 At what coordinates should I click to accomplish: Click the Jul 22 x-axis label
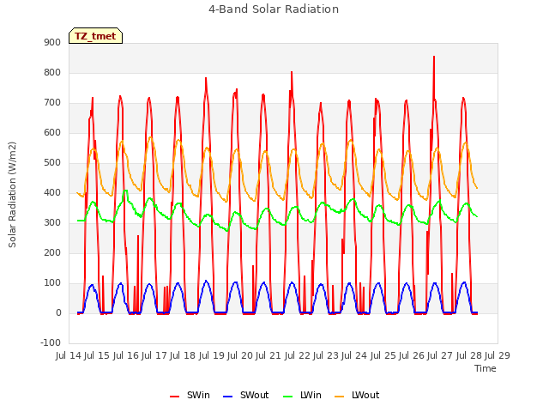tap(298, 355)
